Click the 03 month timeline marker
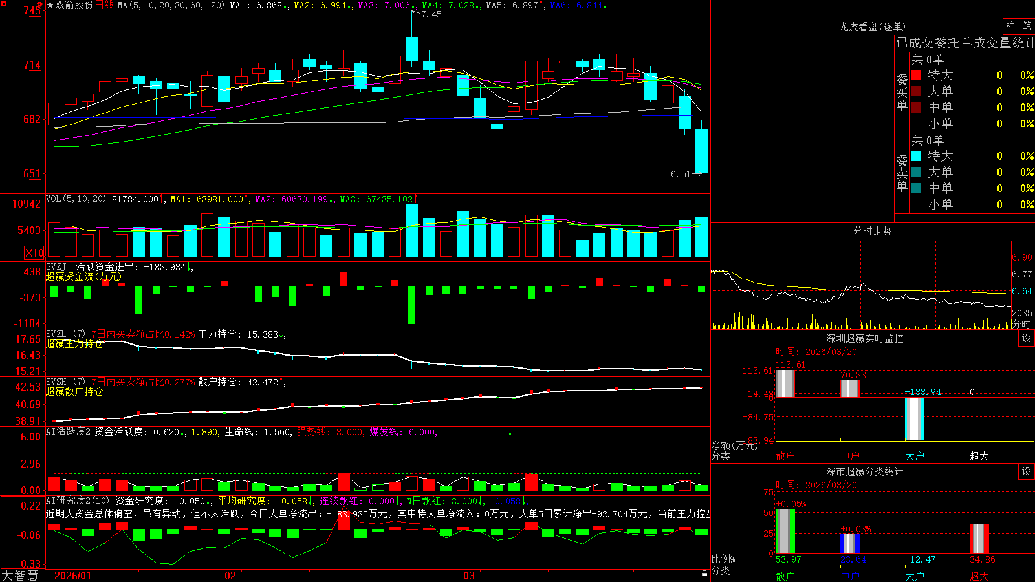 tap(469, 576)
